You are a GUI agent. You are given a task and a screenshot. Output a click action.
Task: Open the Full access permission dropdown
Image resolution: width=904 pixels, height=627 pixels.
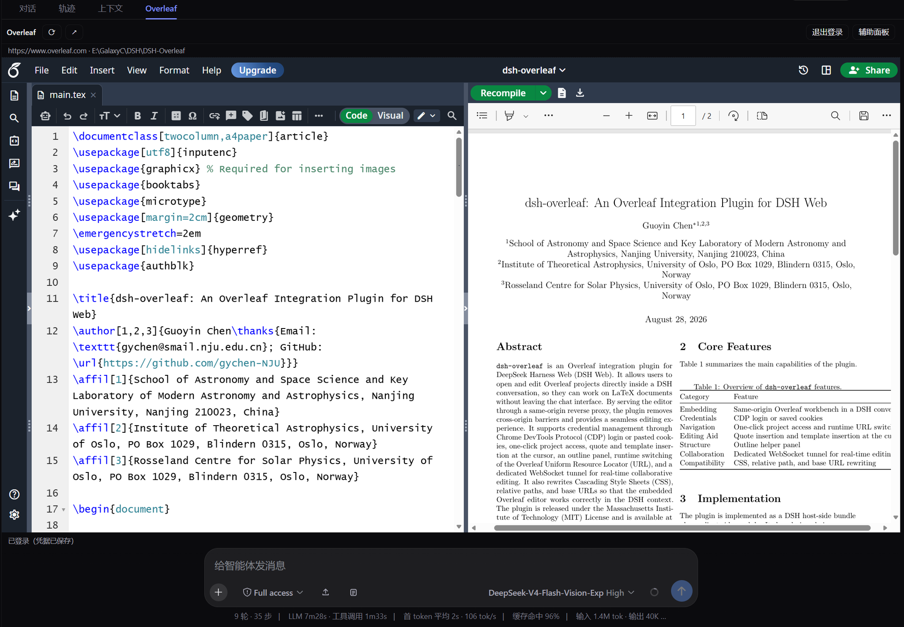point(273,593)
